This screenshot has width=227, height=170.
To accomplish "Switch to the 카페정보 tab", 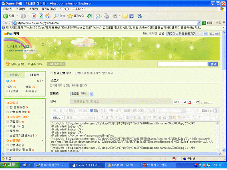I will (x=14, y=75).
